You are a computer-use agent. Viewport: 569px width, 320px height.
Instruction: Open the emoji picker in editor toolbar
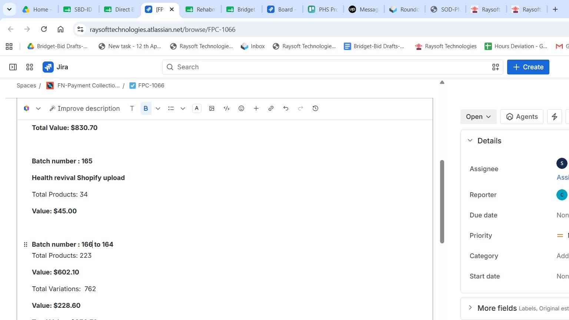click(241, 109)
